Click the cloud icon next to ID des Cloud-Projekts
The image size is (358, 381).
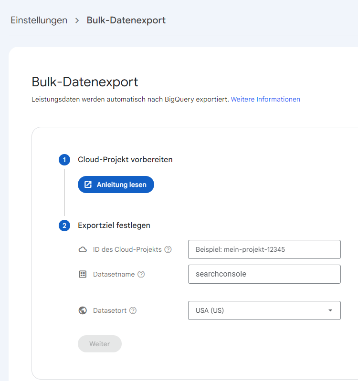click(83, 249)
